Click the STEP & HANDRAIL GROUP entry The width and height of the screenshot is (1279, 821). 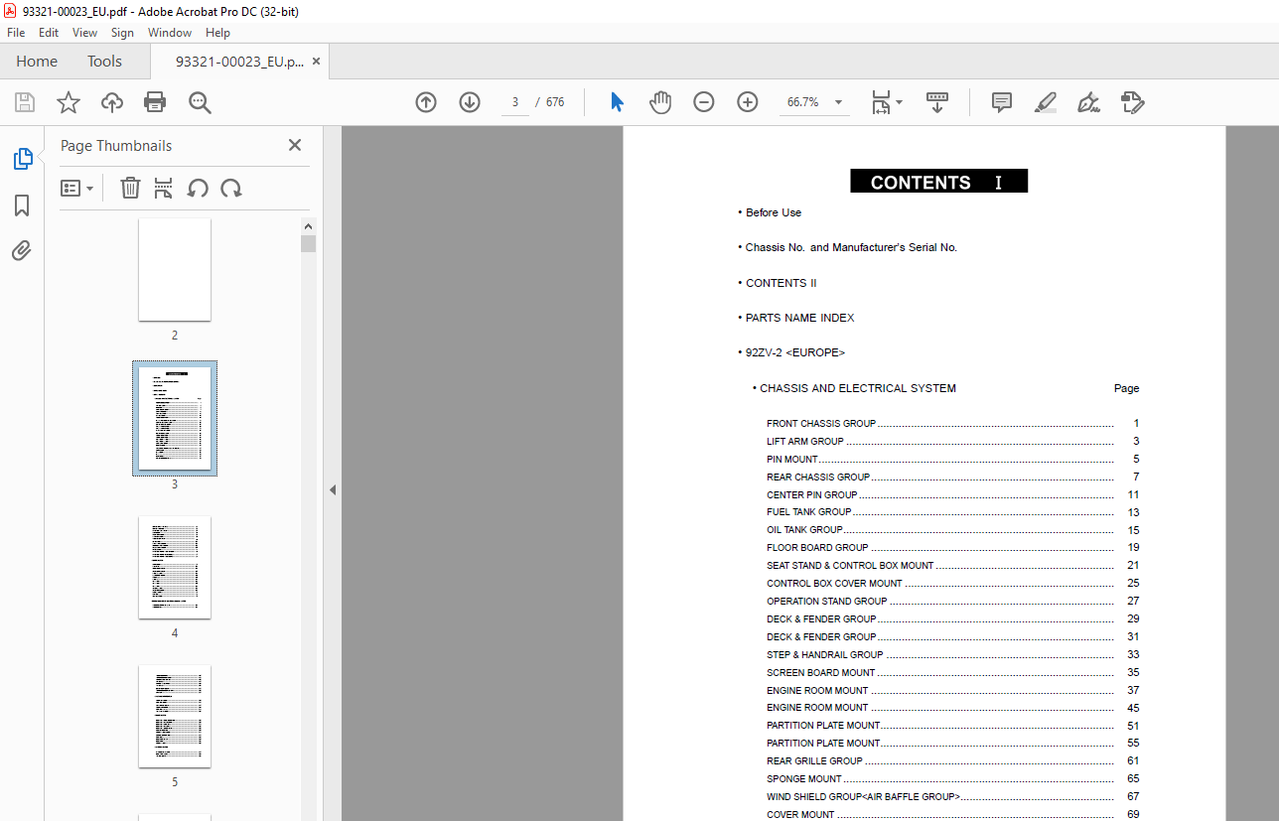(x=953, y=655)
